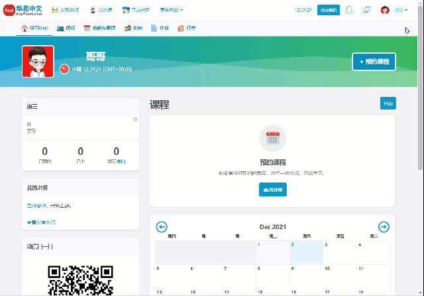Switch to the 课程 tab
Viewport: 424px width, 296px height.
(x=66, y=28)
